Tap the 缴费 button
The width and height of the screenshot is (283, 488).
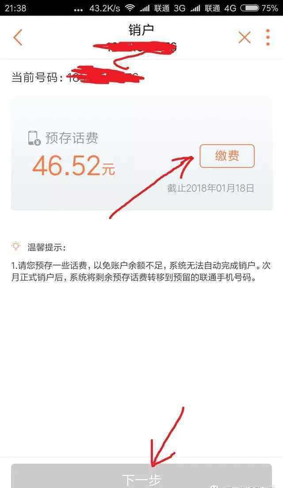pyautogui.click(x=227, y=156)
